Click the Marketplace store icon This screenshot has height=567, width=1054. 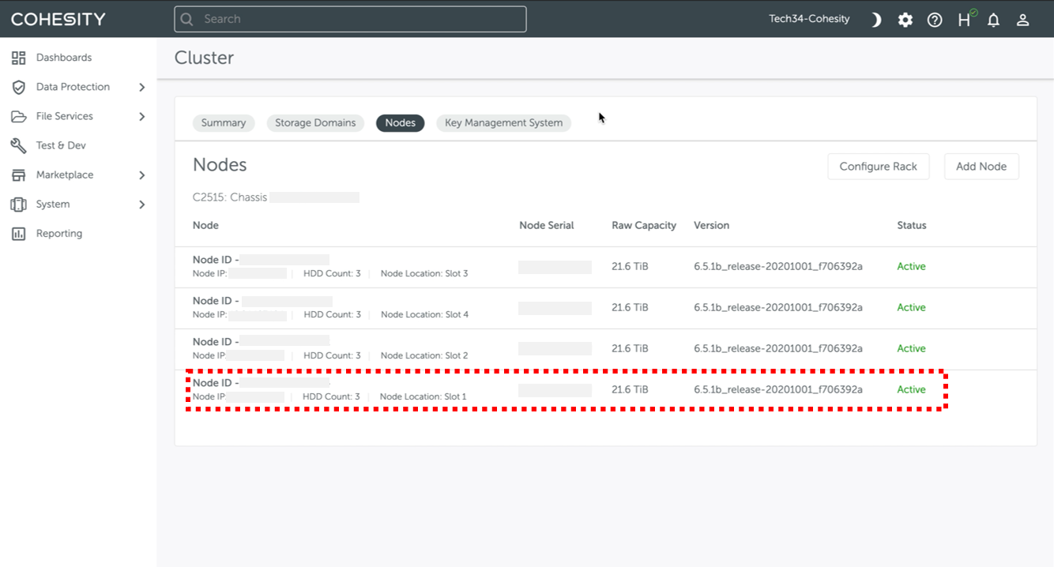click(18, 175)
